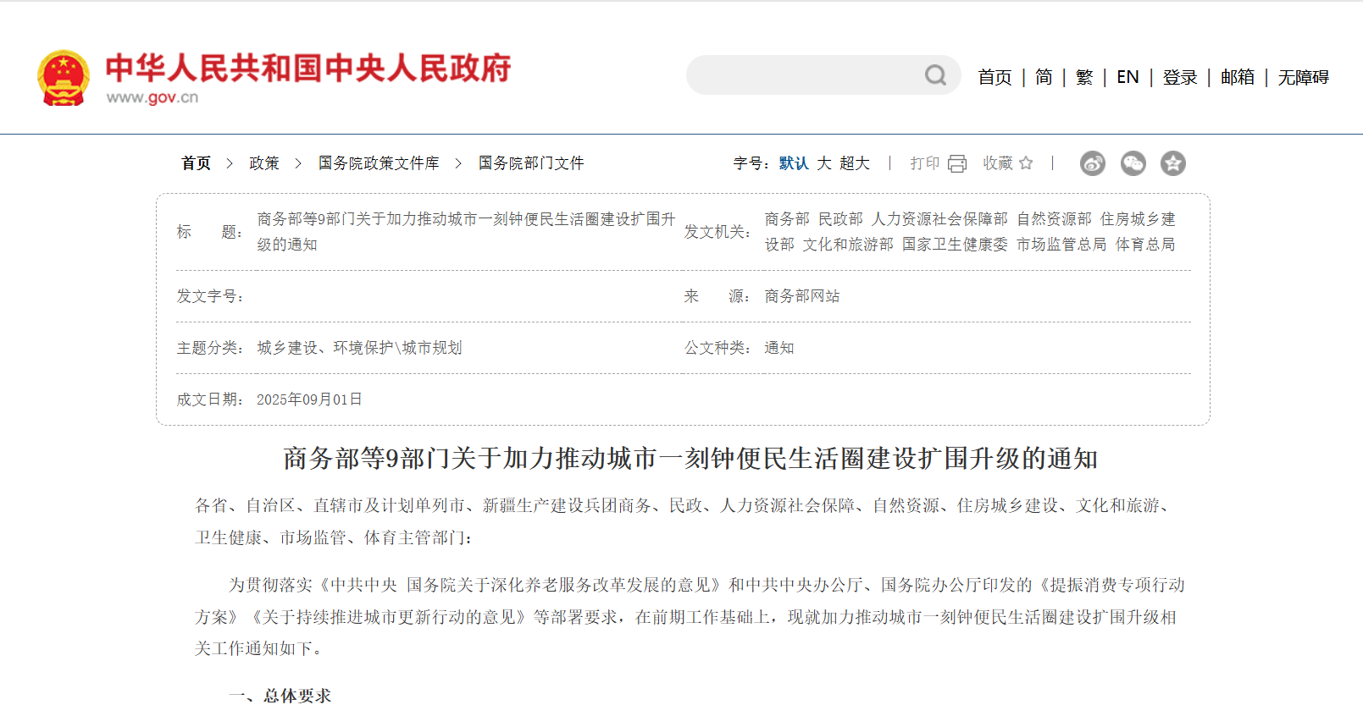Switch to simplified Chinese 简

point(1044,77)
